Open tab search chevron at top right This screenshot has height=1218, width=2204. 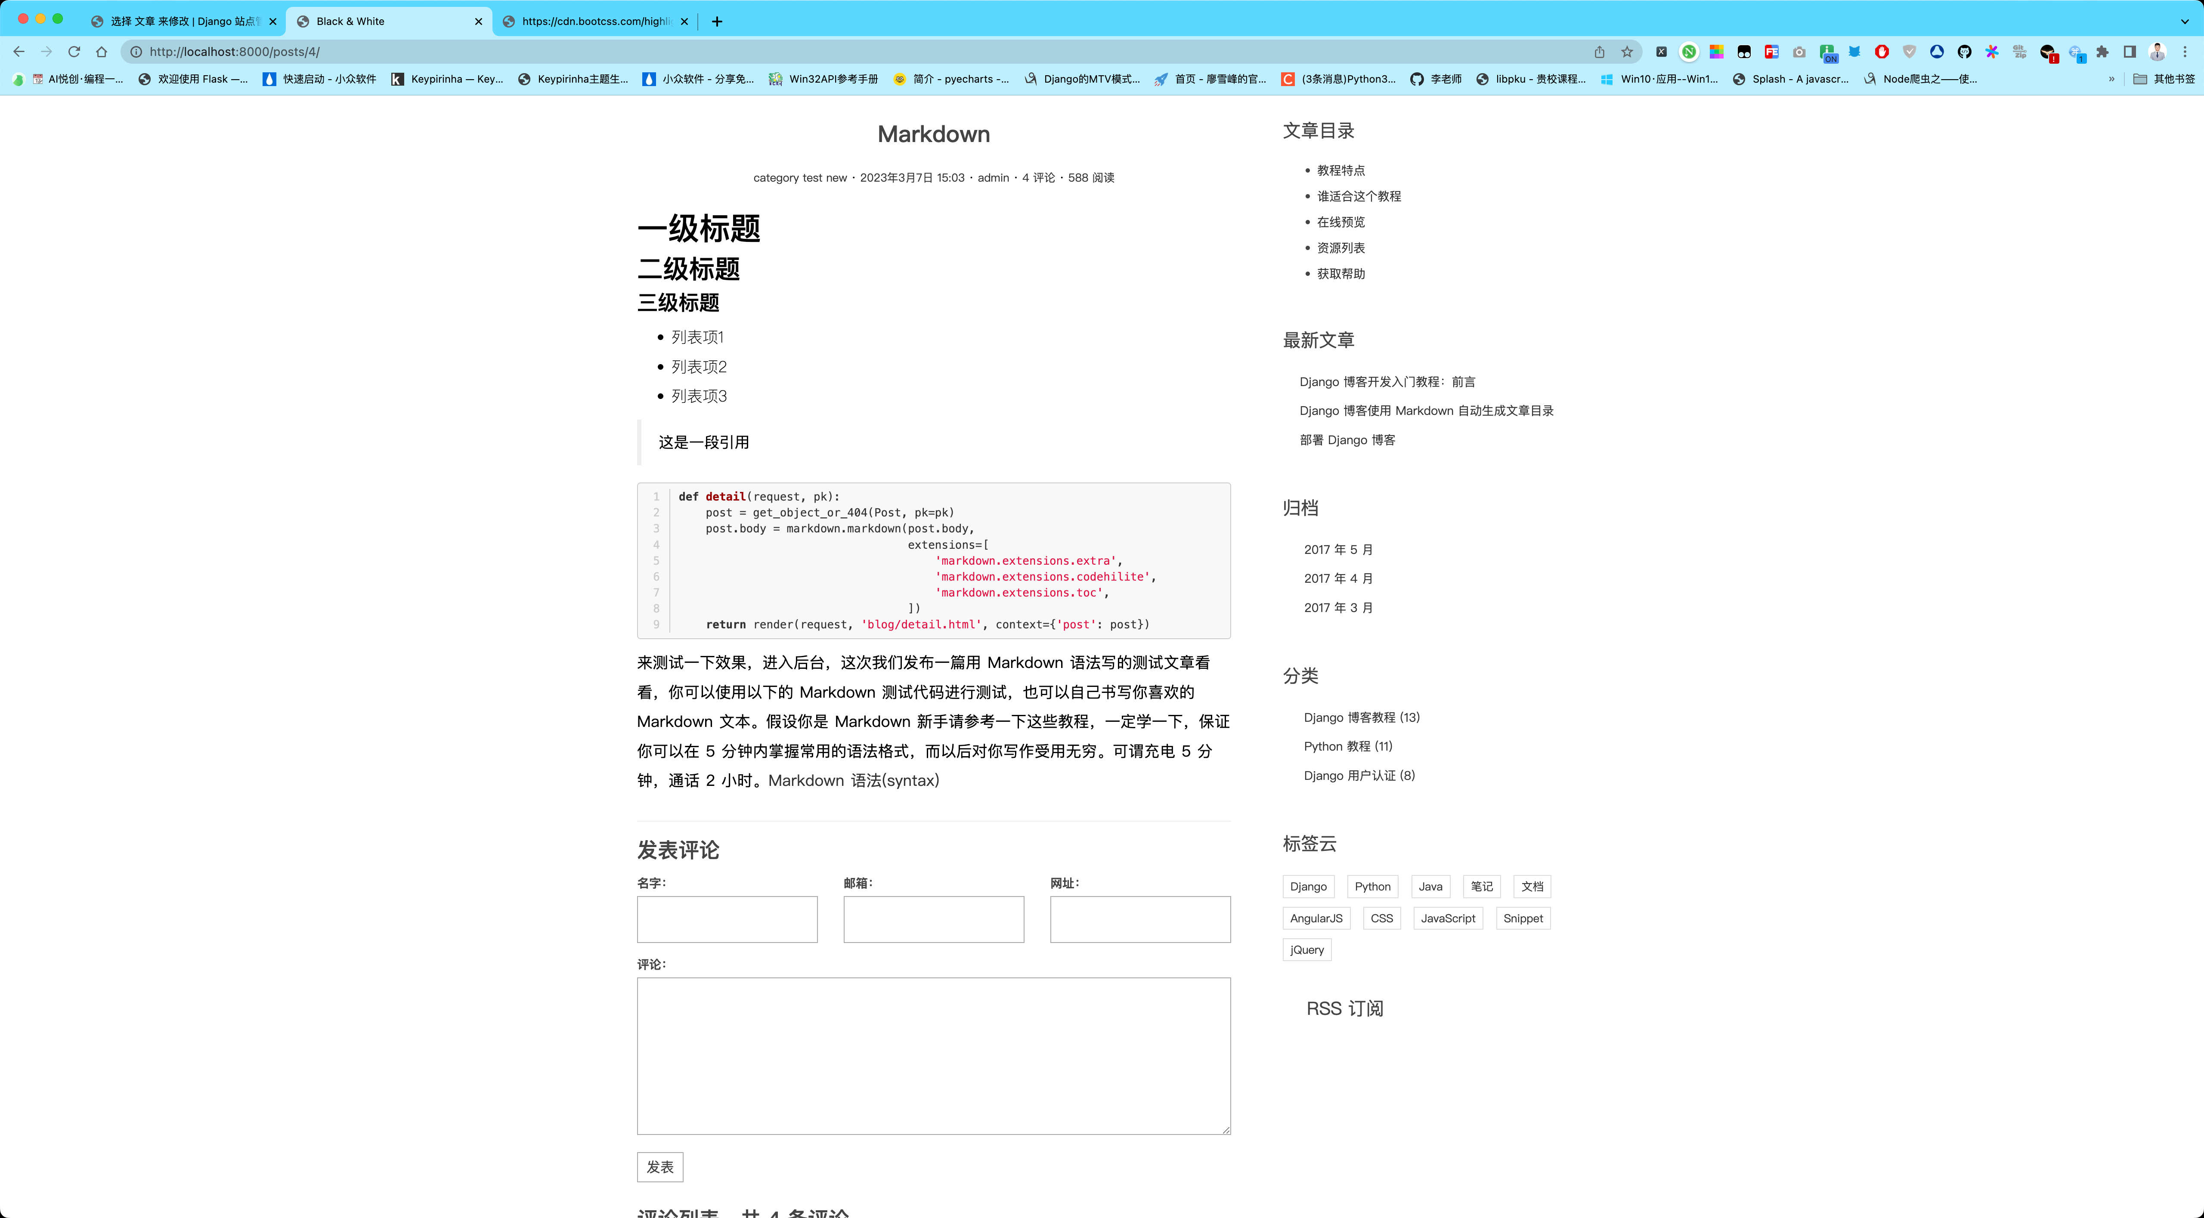pos(2183,22)
